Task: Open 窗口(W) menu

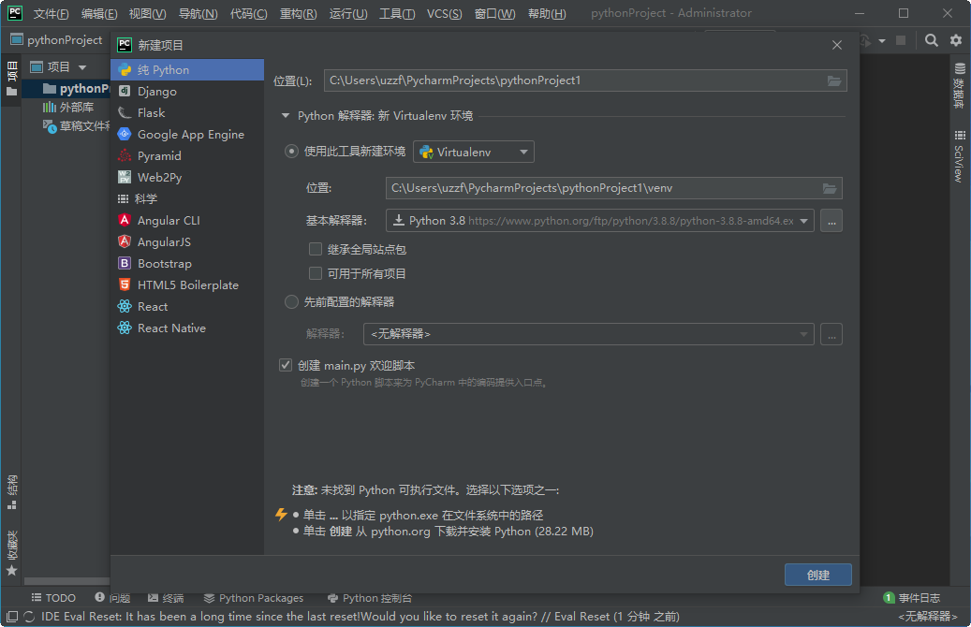Action: 494,13
